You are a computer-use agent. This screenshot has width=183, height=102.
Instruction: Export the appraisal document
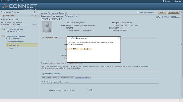(x=176, y=17)
